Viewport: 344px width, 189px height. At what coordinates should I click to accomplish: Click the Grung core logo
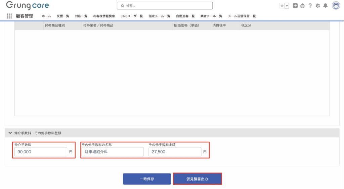27,6
